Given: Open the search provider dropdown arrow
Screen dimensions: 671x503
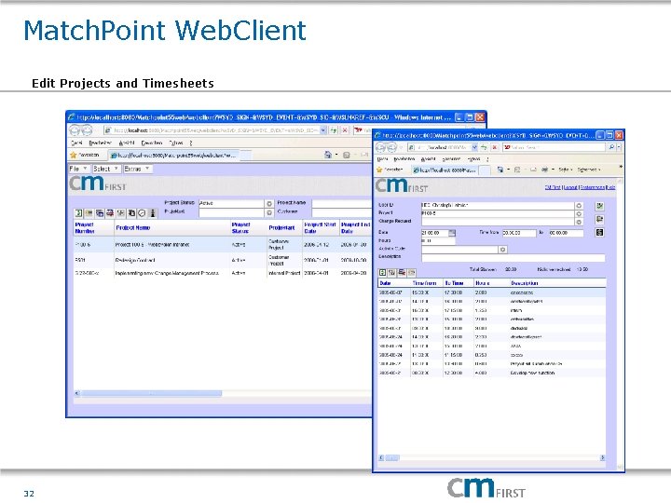Looking at the screenshot, I should click(619, 147).
